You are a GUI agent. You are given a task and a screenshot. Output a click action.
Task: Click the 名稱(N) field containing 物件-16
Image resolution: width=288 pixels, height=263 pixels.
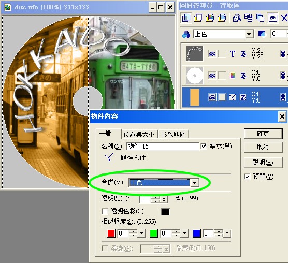coord(163,147)
